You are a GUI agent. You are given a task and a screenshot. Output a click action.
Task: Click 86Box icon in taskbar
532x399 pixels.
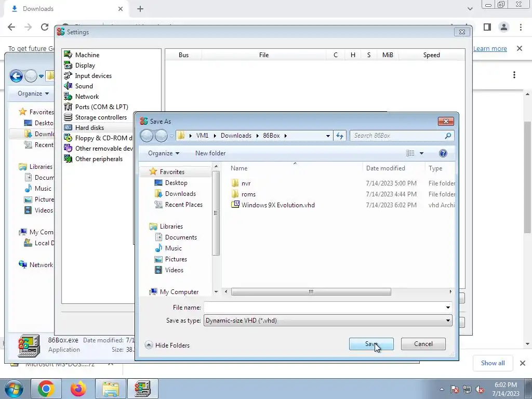point(142,389)
